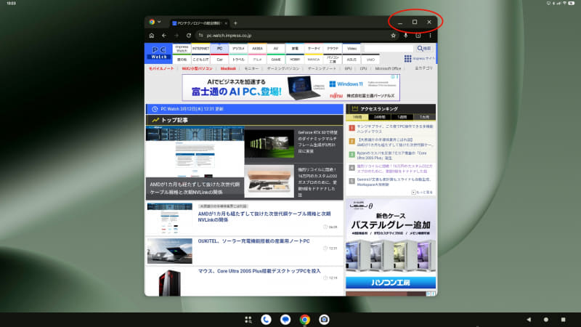Open the INTERNET nav tab
This screenshot has width=581, height=327.
(x=201, y=49)
